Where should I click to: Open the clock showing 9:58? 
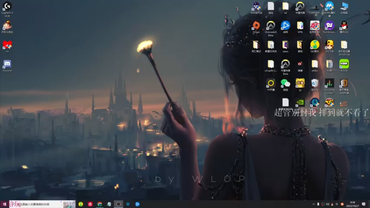(352, 204)
